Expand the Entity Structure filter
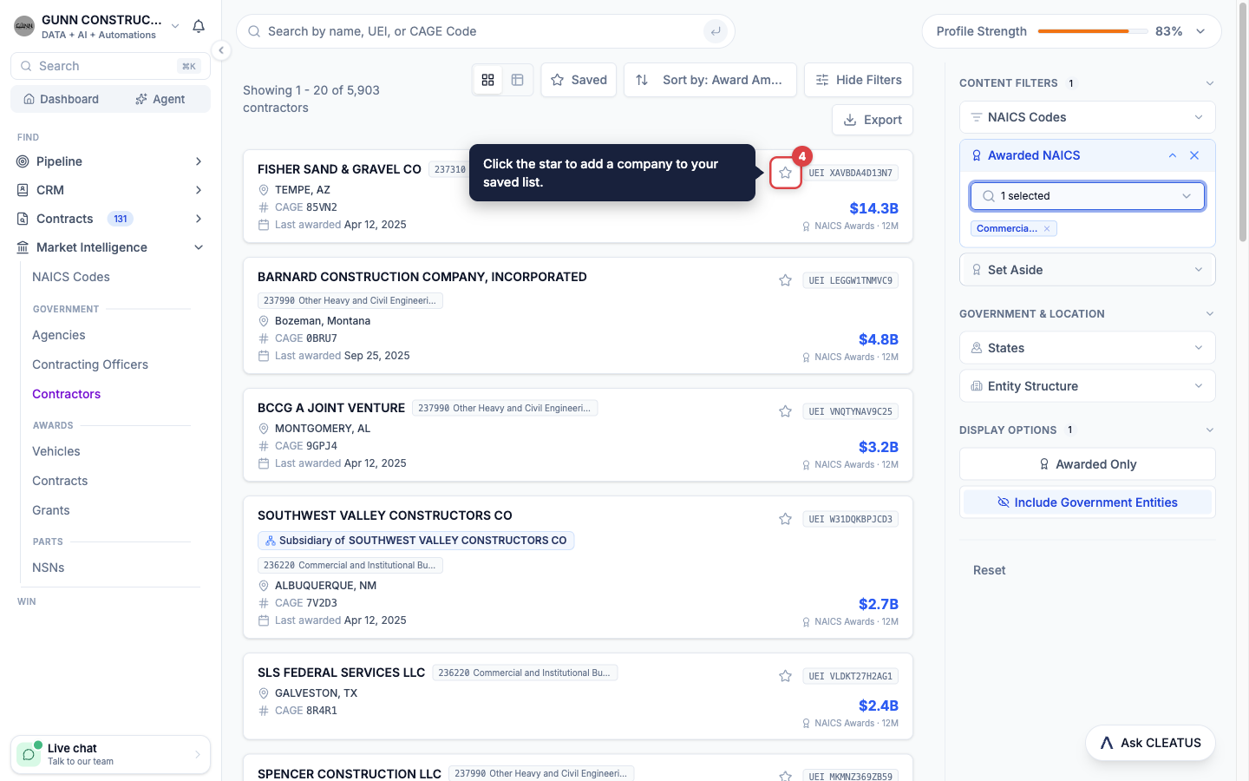The width and height of the screenshot is (1249, 781). (1088, 386)
